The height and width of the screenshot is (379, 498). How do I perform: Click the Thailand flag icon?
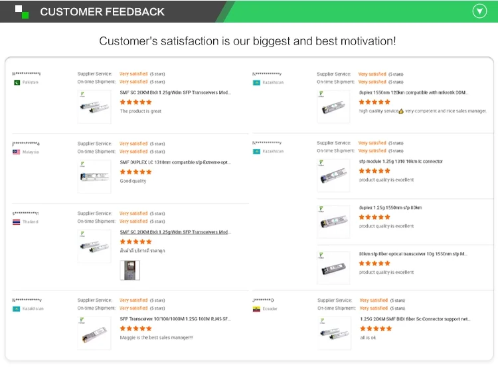(17, 222)
